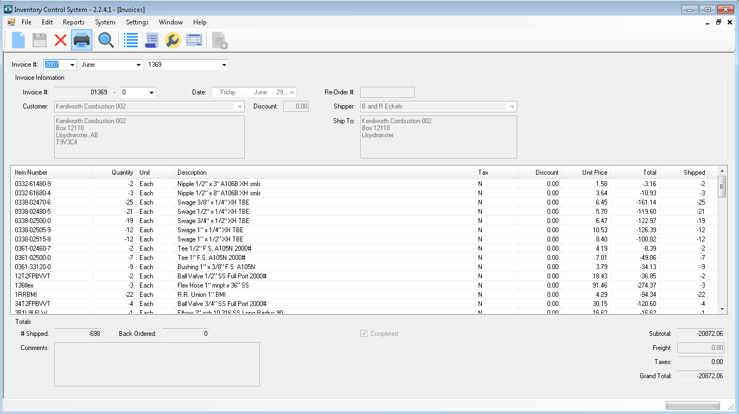Select the report document icon

(x=151, y=40)
